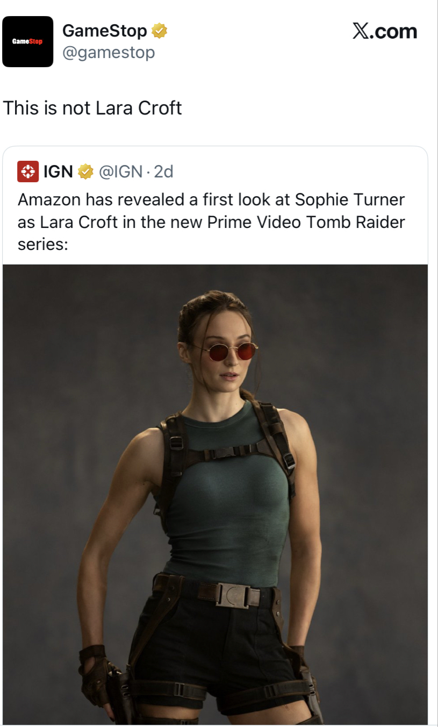Click the 2d timestamp on the quoted post
This screenshot has width=438, height=727.
[x=163, y=172]
